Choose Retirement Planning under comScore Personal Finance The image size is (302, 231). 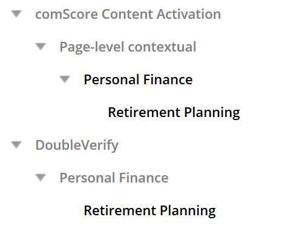[x=174, y=113]
